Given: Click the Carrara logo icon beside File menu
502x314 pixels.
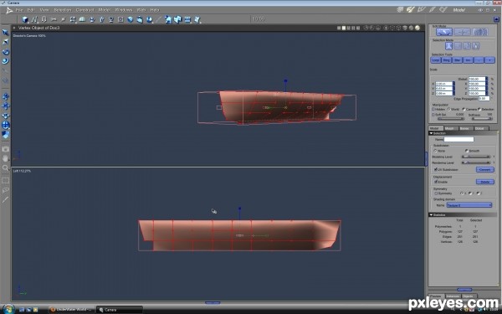Looking at the screenshot, I should [x=9, y=10].
